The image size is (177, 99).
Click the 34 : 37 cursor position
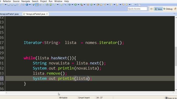tap(99, 98)
